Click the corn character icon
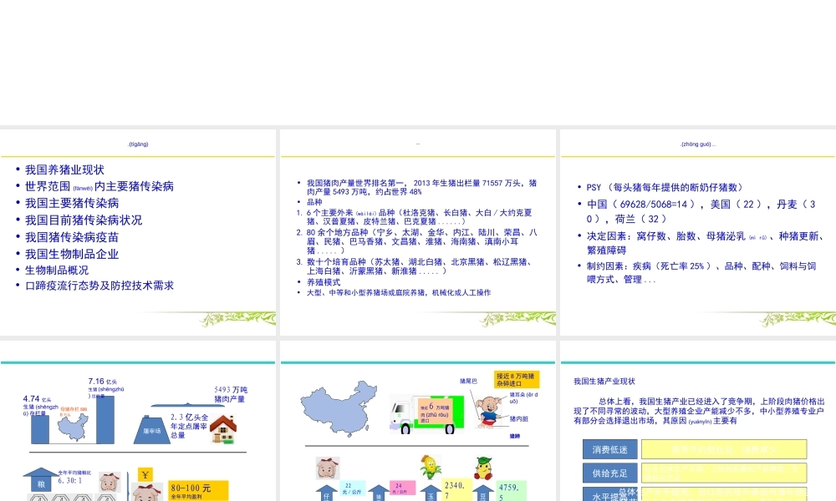Screen dimensions: 836x501 (431, 465)
